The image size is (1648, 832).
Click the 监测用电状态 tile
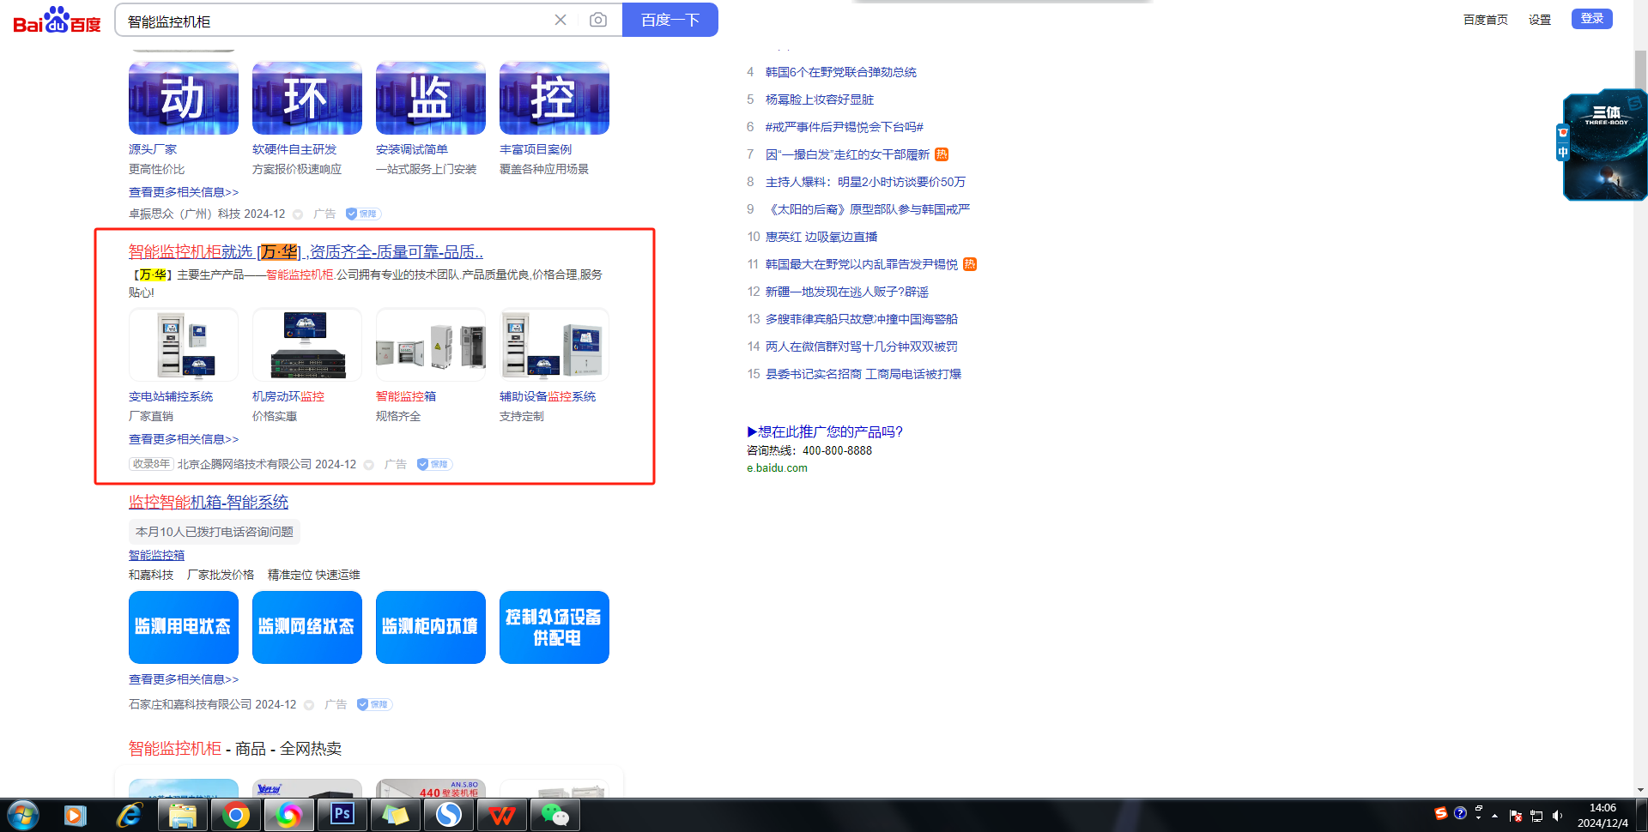pos(184,627)
